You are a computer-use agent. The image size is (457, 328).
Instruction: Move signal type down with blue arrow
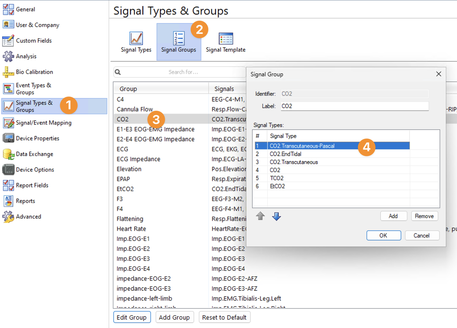(276, 216)
